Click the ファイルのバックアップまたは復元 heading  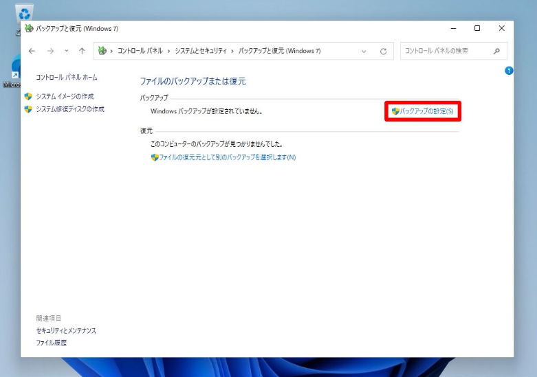tap(193, 82)
